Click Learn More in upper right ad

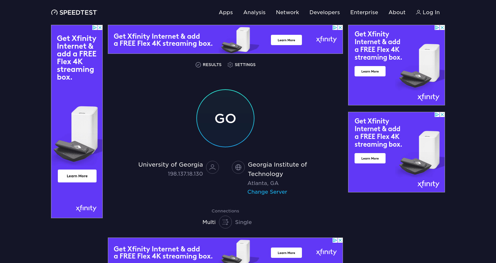click(370, 71)
